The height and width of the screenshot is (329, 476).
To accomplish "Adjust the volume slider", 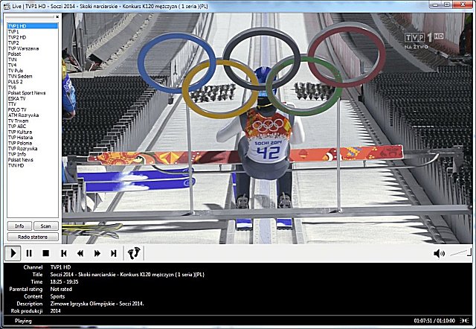I will (460, 252).
